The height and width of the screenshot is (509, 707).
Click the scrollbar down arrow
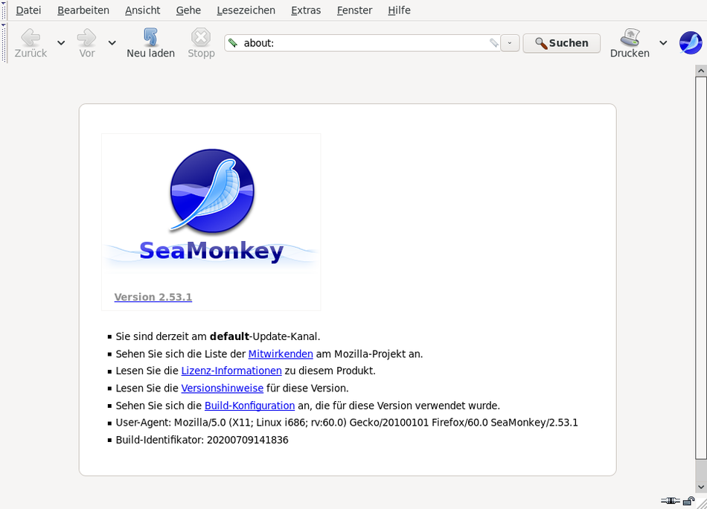[x=701, y=487]
